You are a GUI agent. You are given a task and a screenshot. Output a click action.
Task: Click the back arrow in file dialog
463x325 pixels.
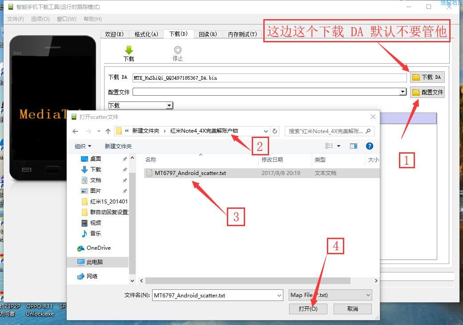pyautogui.click(x=75, y=131)
